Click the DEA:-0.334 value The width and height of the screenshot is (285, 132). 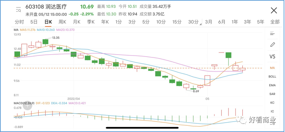pyautogui.click(x=59, y=103)
